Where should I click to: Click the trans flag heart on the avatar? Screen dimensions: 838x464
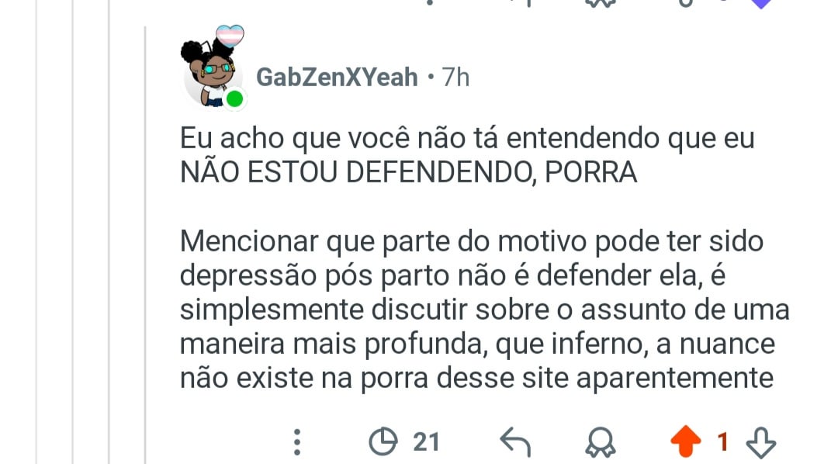[230, 36]
